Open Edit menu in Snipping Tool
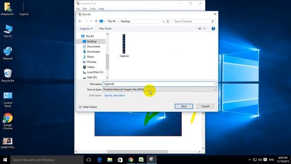 click(85, 9)
